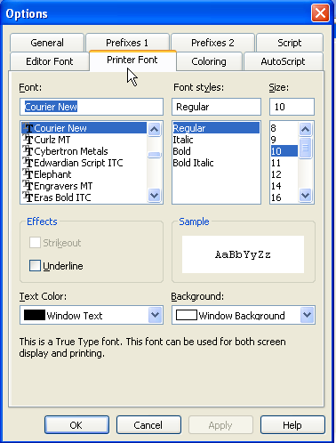Toggle the Strikeout checkbox
Viewport: 336px width, 443px height.
[x=35, y=243]
